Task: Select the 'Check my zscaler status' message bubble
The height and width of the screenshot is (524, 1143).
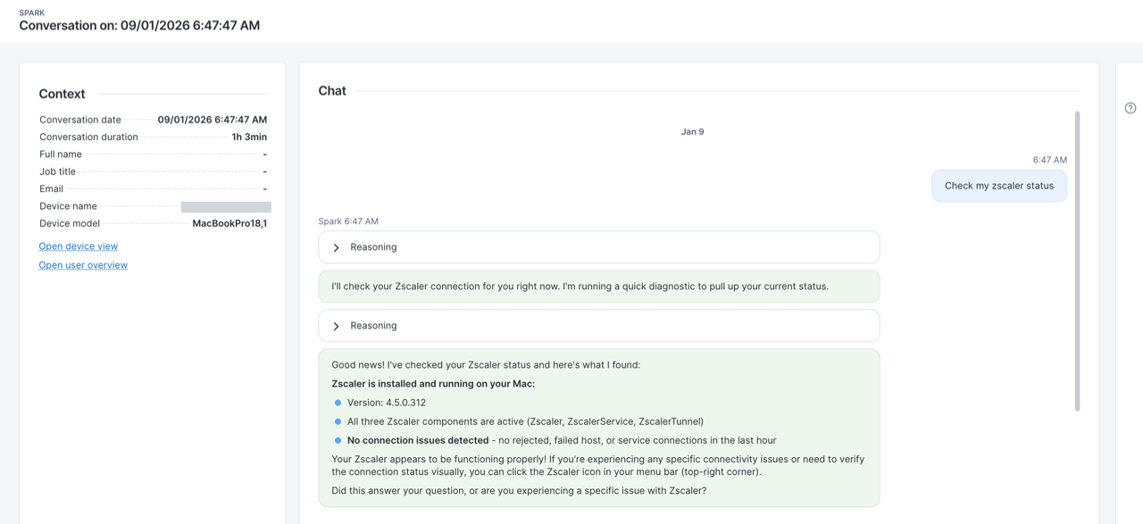Action: 998,186
